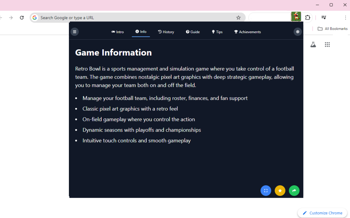Open the Chrome three-dot menu
The width and height of the screenshot is (350, 218).
345,18
